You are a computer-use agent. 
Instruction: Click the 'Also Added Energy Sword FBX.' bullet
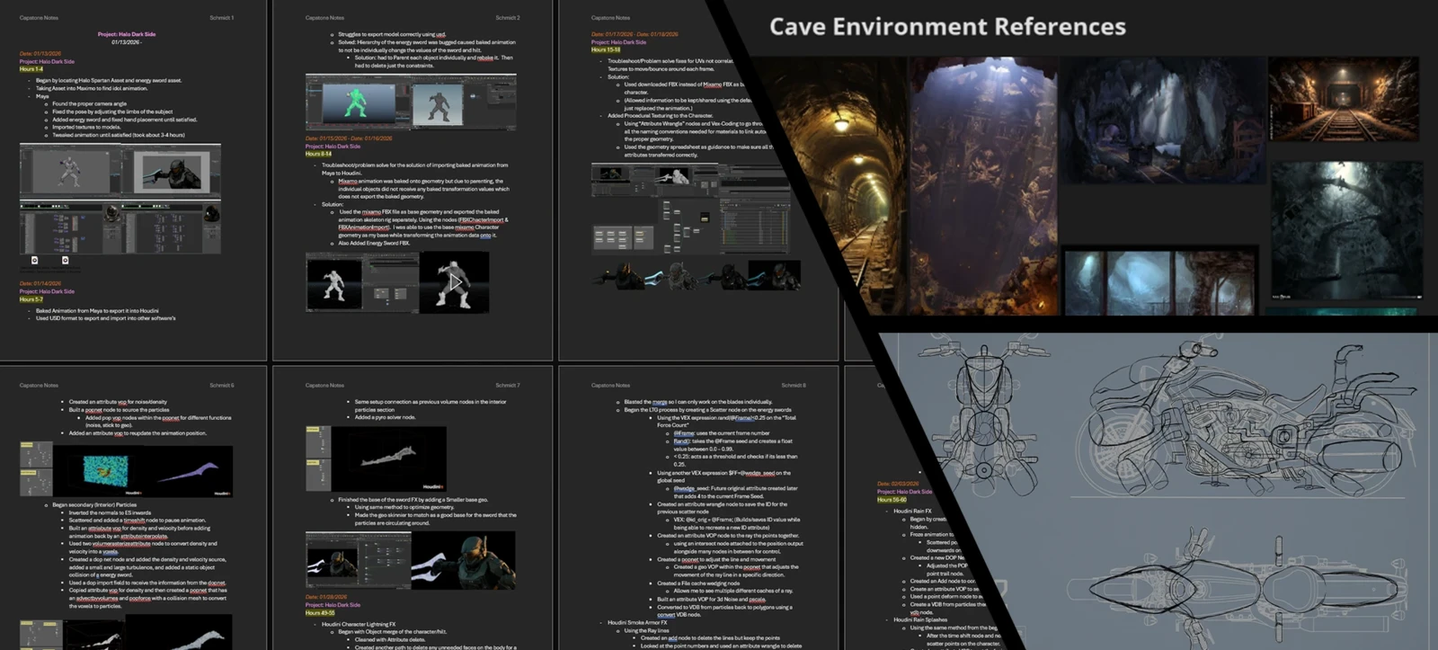pos(374,243)
